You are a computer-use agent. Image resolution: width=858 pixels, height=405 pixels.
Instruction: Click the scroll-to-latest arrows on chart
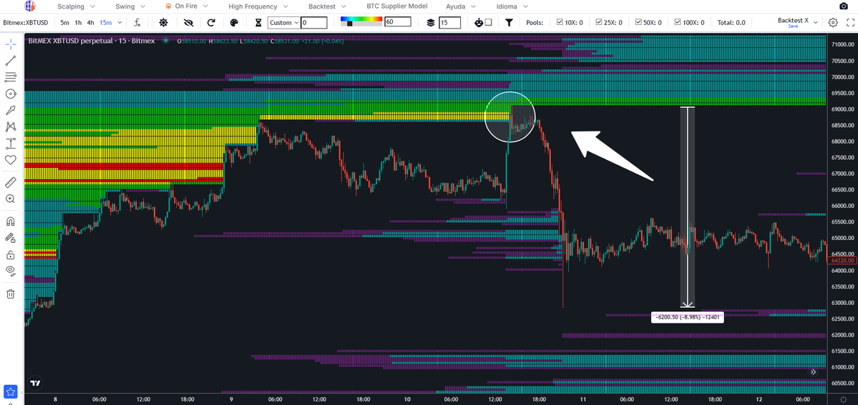tap(813, 371)
